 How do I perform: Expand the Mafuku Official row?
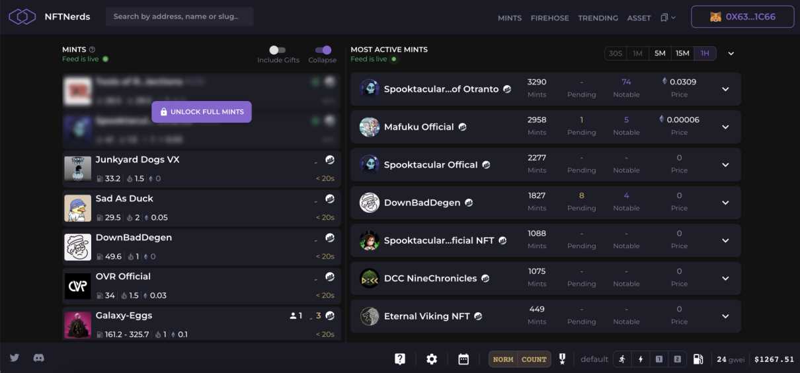tap(725, 127)
